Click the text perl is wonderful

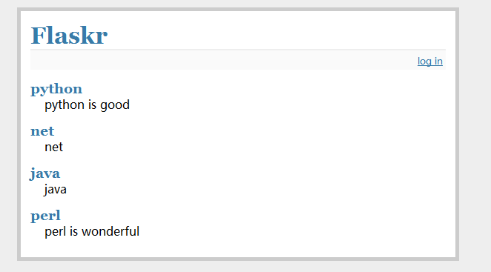[x=92, y=232]
